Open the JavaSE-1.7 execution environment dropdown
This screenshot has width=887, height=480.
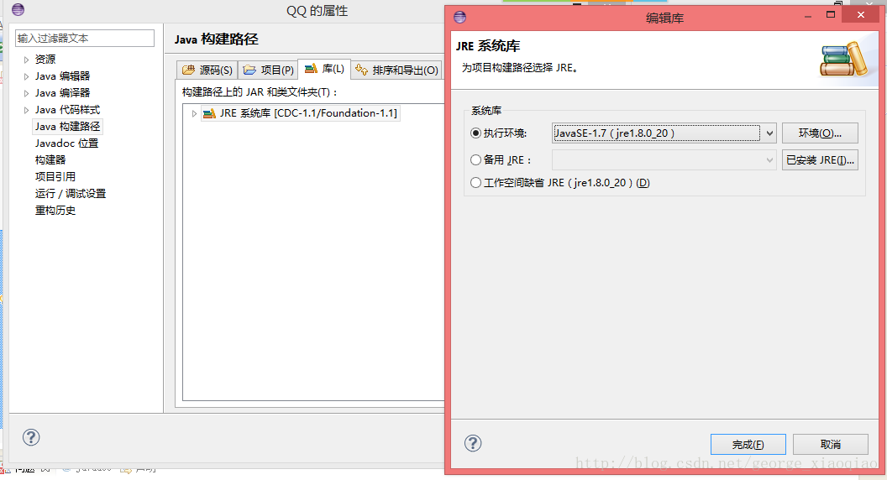click(769, 133)
